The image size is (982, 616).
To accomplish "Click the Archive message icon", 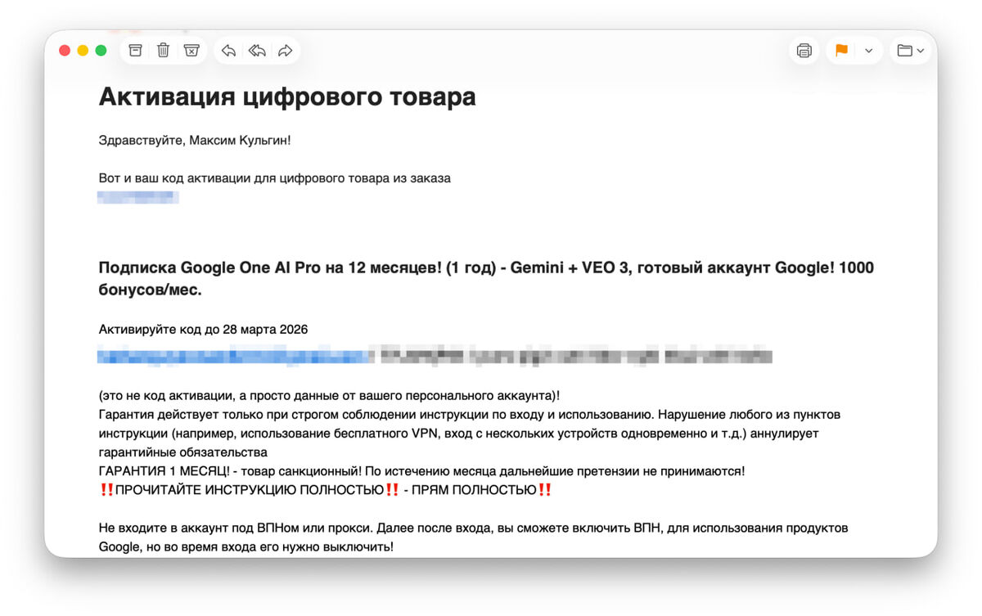I will (x=136, y=51).
